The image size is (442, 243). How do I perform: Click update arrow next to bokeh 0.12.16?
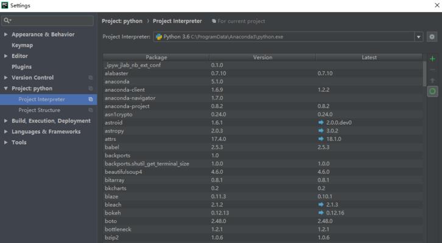(321, 213)
